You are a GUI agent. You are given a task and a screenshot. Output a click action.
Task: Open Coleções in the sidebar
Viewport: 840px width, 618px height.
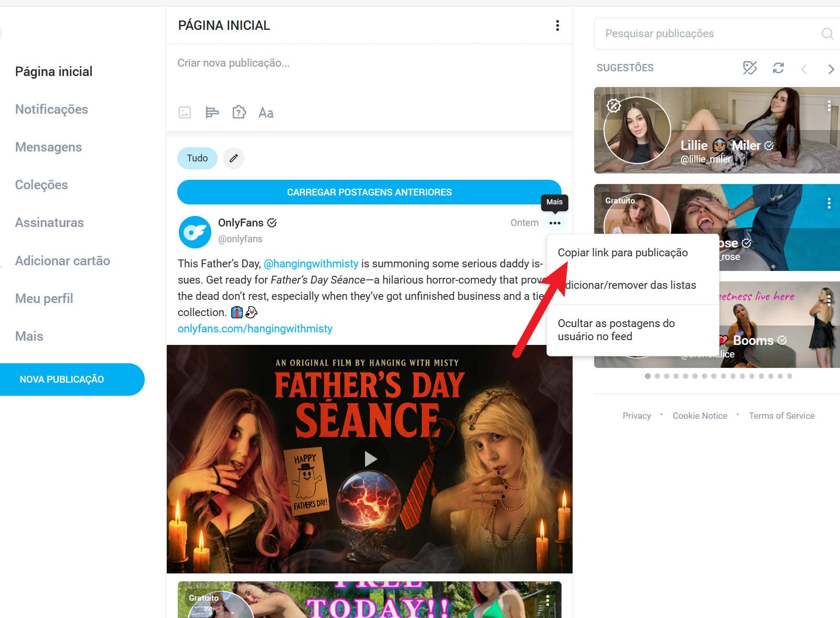41,185
